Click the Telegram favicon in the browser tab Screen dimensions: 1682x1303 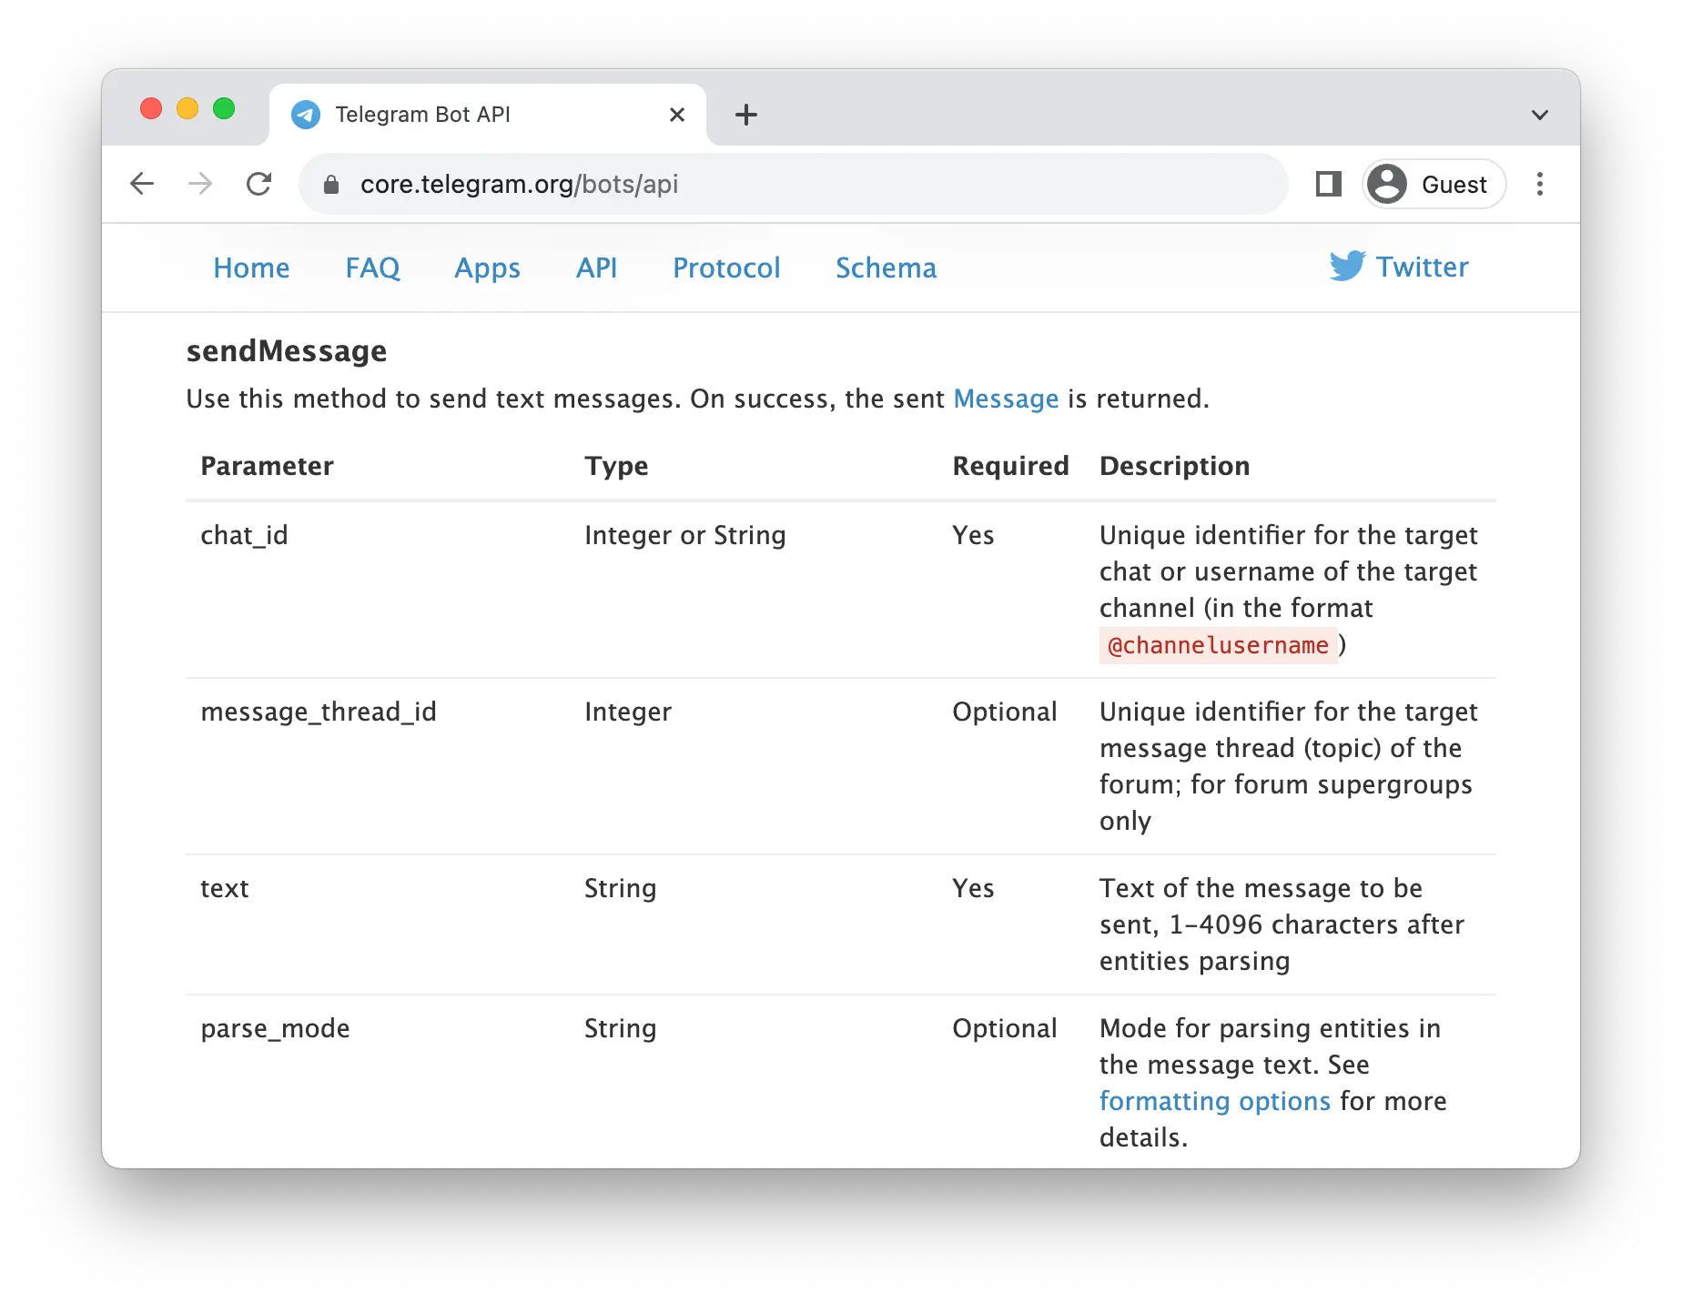tap(306, 114)
